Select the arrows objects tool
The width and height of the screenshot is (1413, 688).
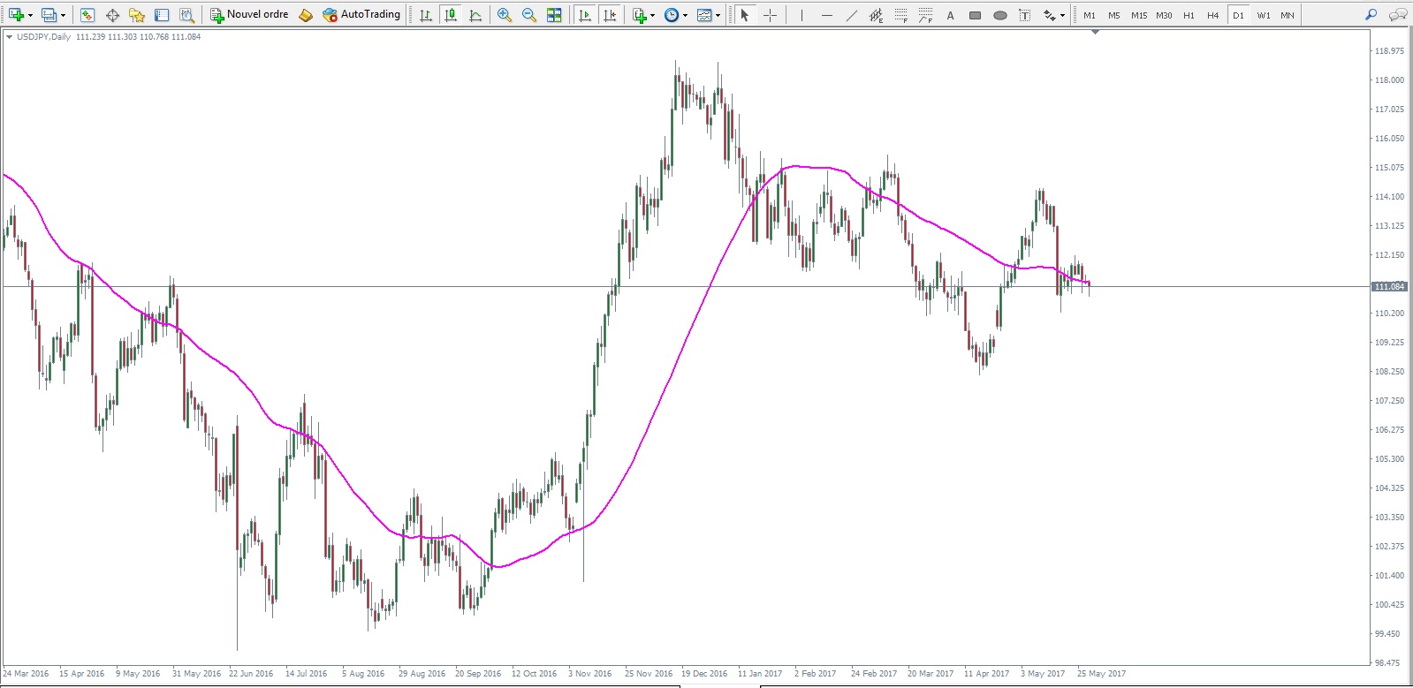(x=1049, y=15)
